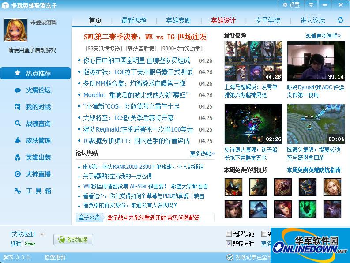Click the armored hero icon, fourth in top row
This screenshot has height=263, width=350.
pyautogui.click(x=307, y=187)
